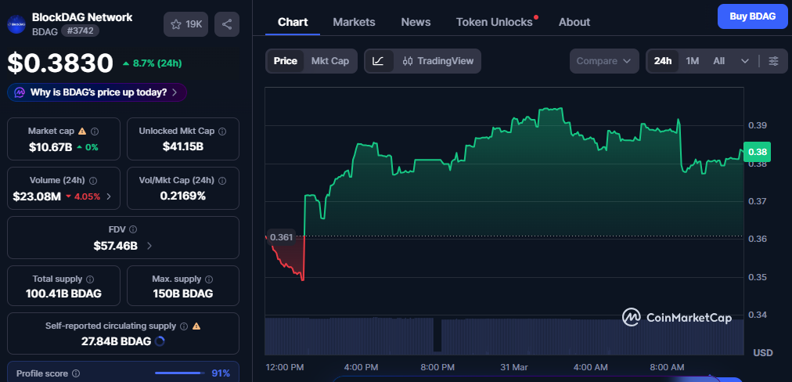This screenshot has height=382, width=792.
Task: Select All time range
Action: tap(718, 61)
